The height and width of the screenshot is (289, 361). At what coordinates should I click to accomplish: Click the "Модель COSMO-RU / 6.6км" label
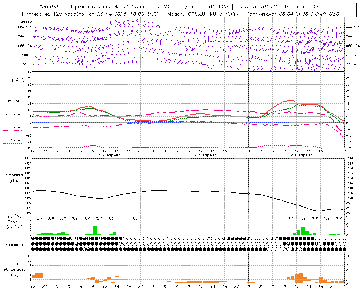(203, 14)
